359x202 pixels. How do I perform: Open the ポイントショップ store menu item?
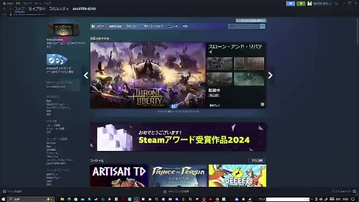(x=153, y=26)
